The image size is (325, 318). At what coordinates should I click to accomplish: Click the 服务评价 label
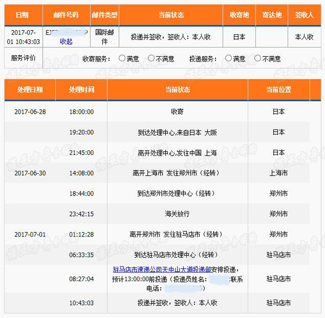tap(24, 58)
